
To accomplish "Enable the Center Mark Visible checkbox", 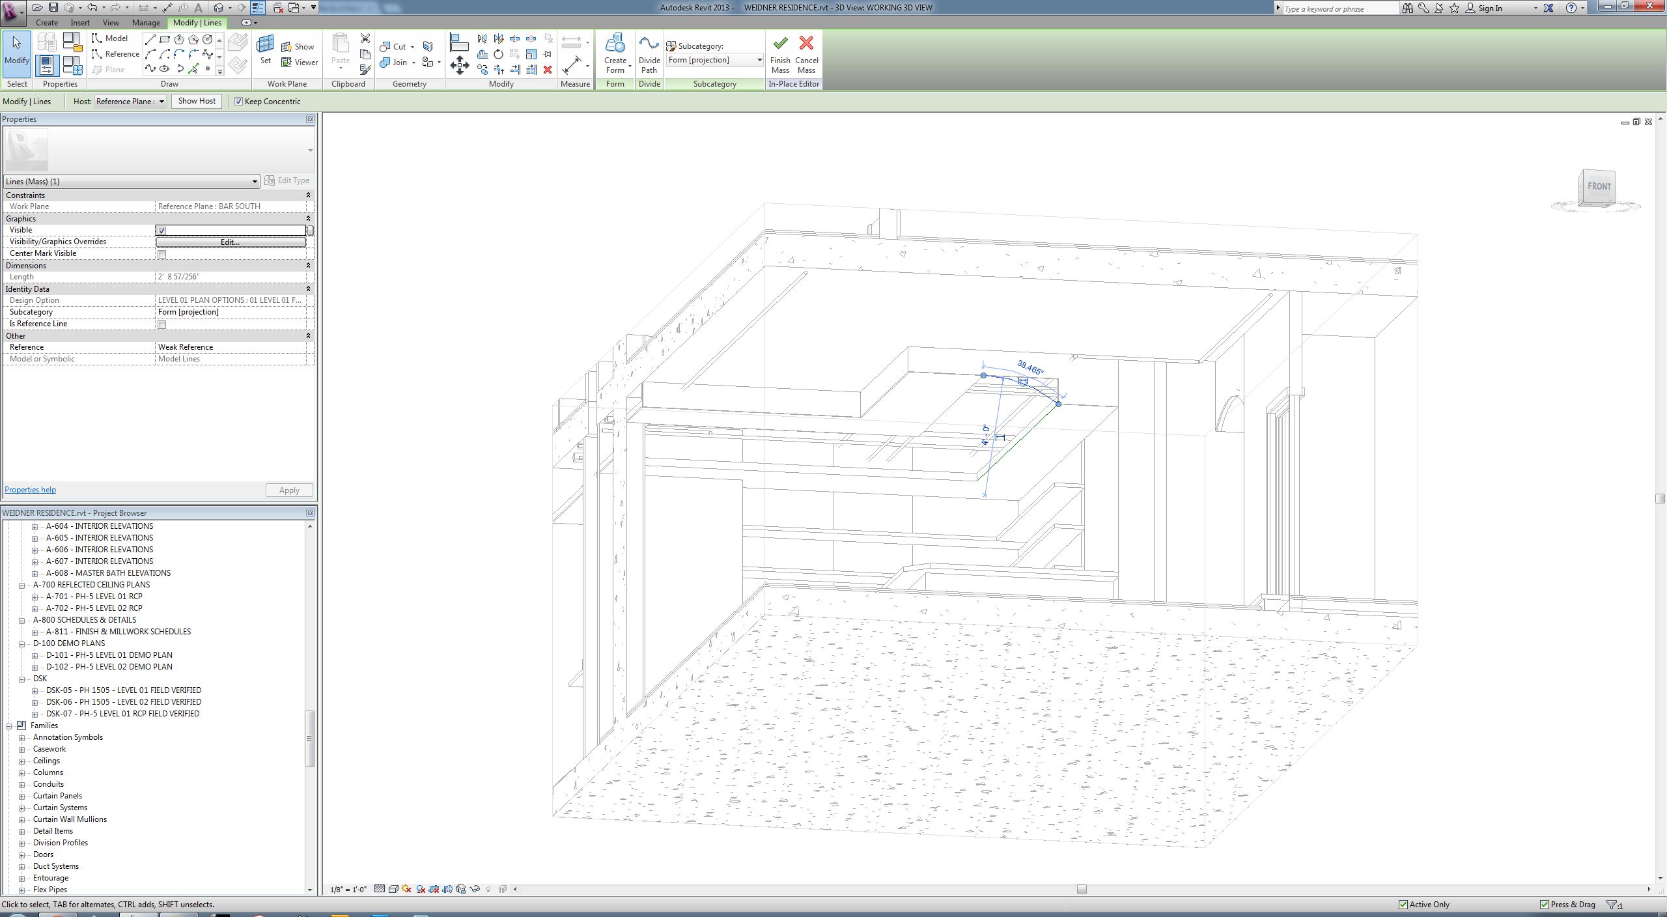I will (x=162, y=254).
